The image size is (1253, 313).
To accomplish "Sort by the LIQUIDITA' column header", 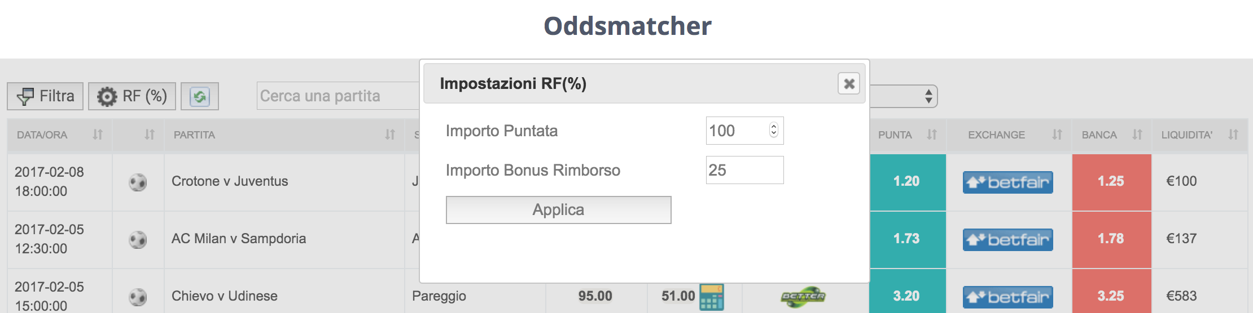I will [1199, 135].
